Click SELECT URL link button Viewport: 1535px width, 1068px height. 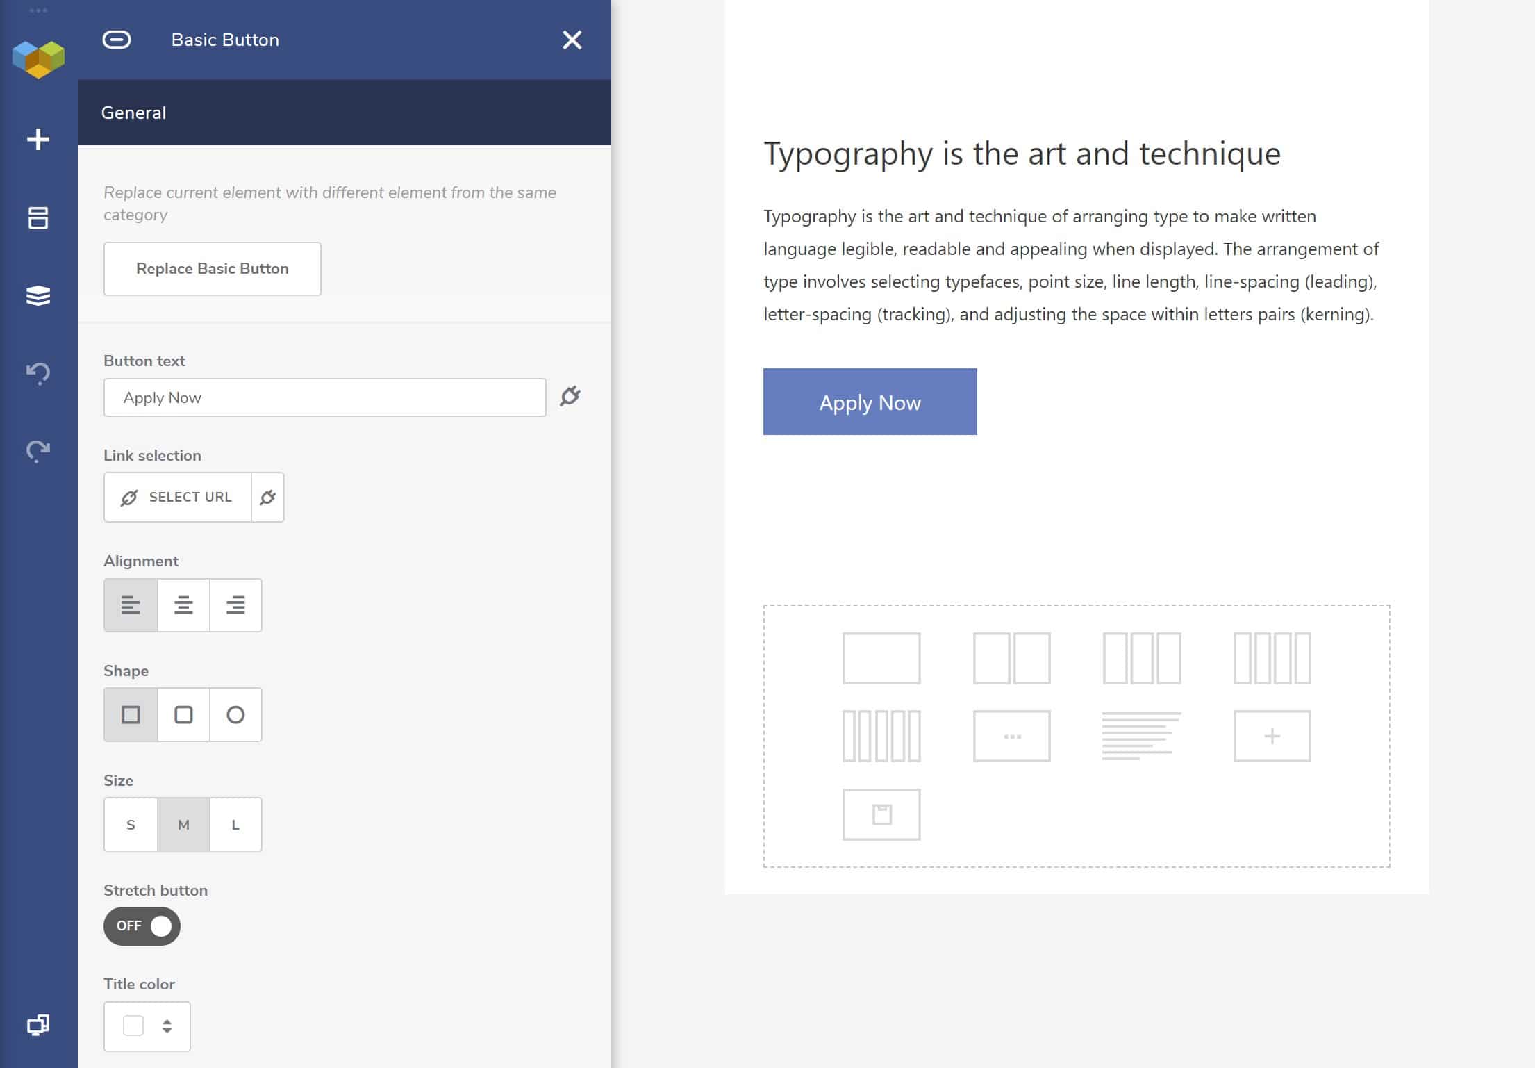pyautogui.click(x=178, y=497)
